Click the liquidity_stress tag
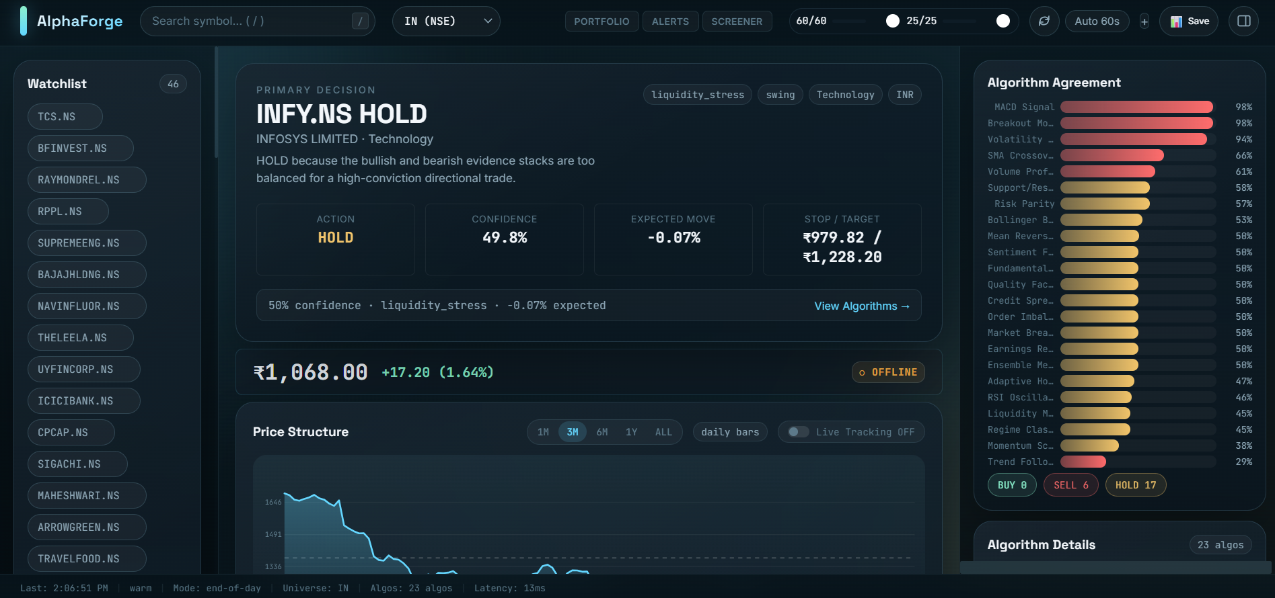Viewport: 1275px width, 598px height. pos(698,95)
